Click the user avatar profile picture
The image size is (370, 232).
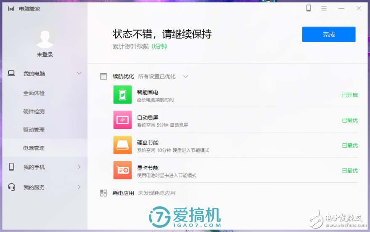click(x=45, y=37)
